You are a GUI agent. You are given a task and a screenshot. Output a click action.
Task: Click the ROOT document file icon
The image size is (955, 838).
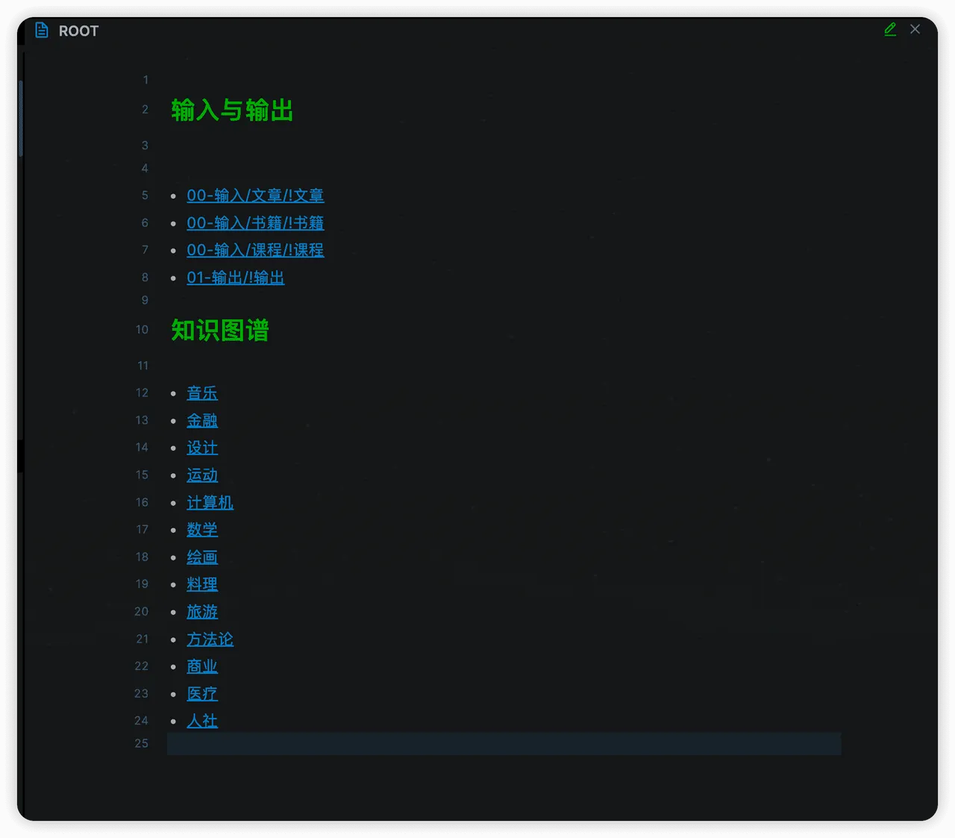[43, 31]
